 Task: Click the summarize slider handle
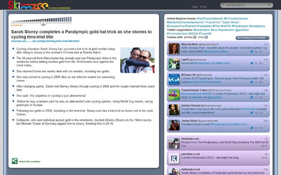tap(43, 23)
